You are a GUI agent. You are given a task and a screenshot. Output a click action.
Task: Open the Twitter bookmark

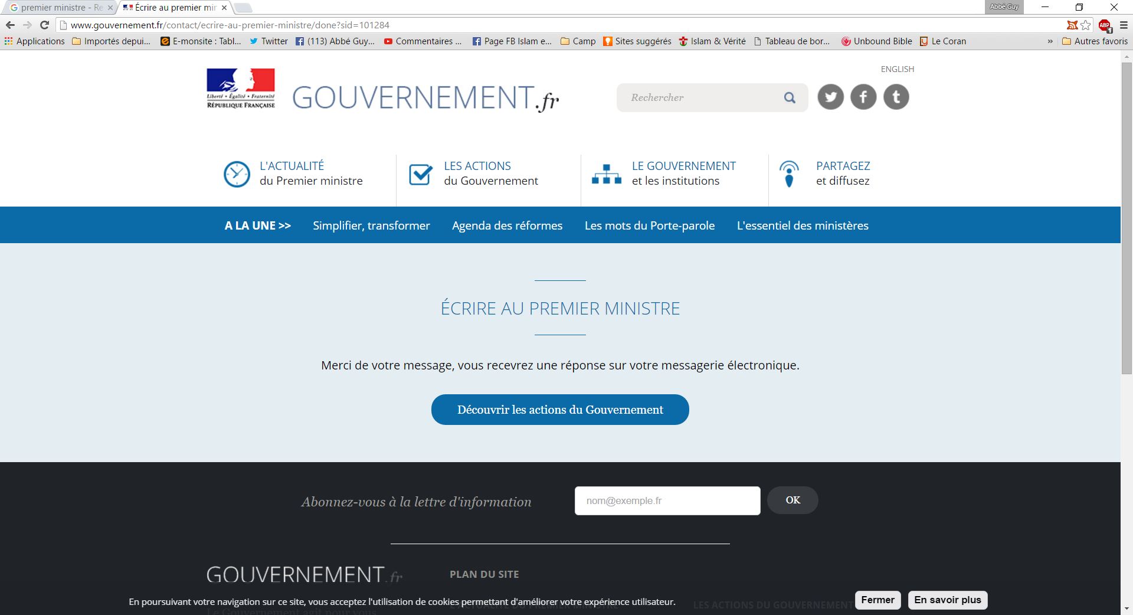pos(268,41)
